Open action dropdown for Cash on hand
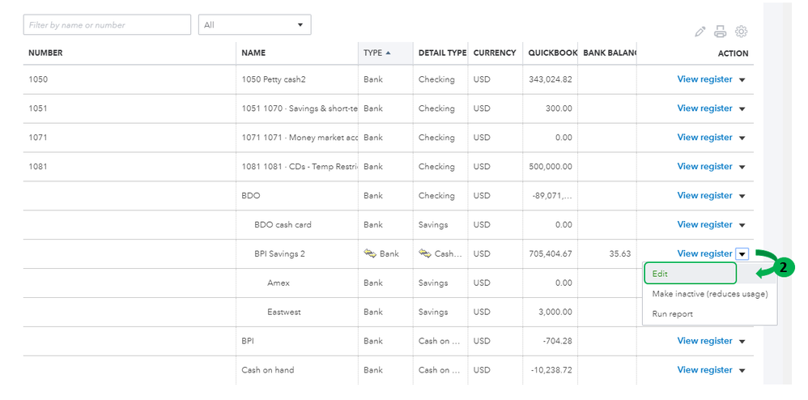This screenshot has width=808, height=400. [742, 371]
